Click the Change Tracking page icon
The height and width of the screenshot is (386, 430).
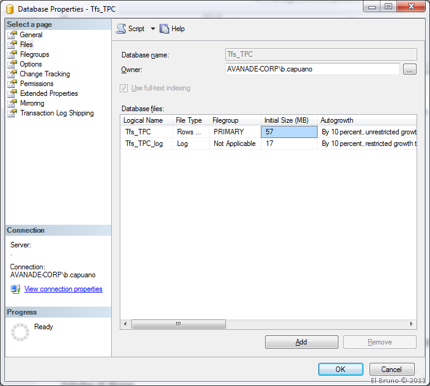coord(12,74)
